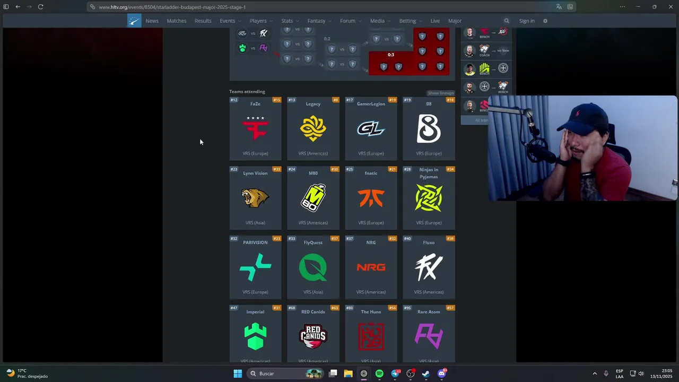Open the Fluxo team logo

pos(429,267)
